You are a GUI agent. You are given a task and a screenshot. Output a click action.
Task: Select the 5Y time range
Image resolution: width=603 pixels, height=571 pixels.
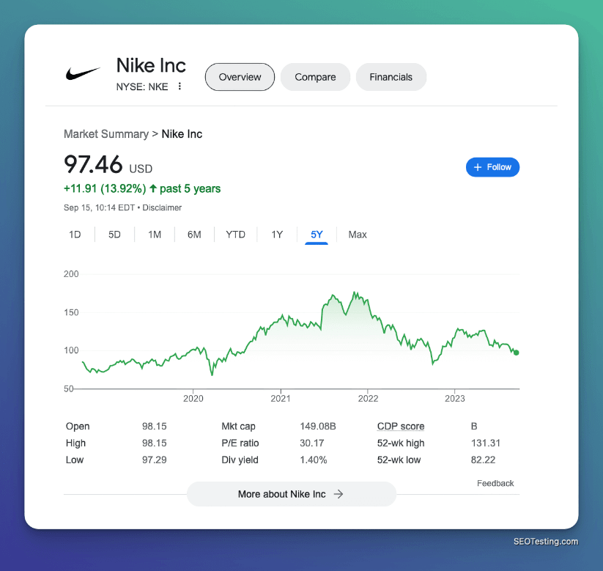click(x=317, y=235)
